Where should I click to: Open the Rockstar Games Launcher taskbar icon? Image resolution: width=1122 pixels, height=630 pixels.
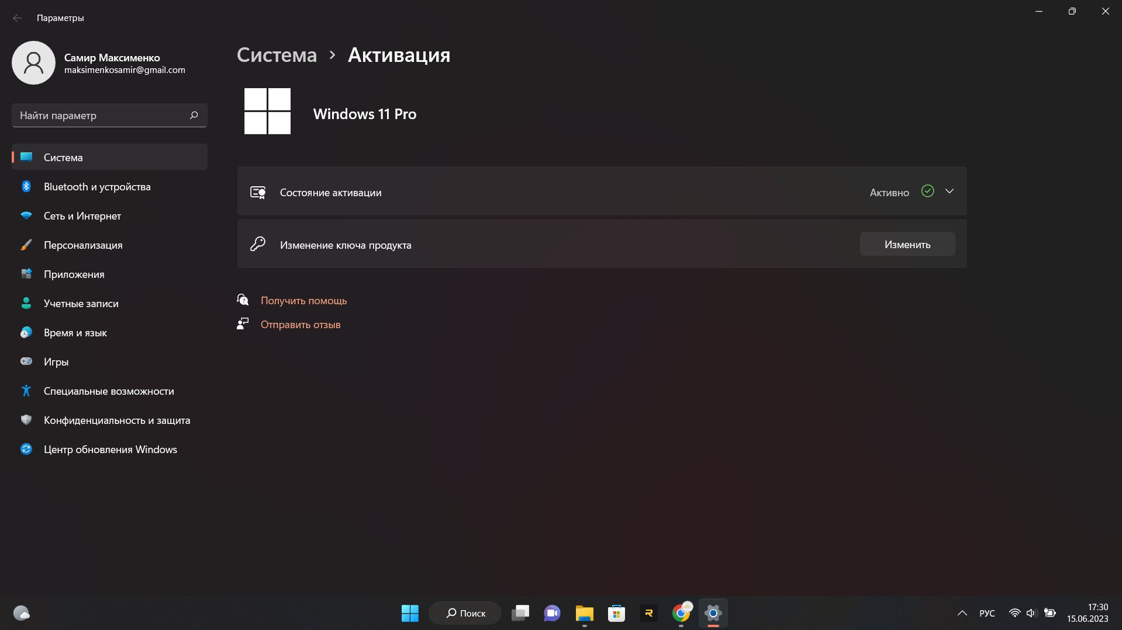pyautogui.click(x=648, y=613)
